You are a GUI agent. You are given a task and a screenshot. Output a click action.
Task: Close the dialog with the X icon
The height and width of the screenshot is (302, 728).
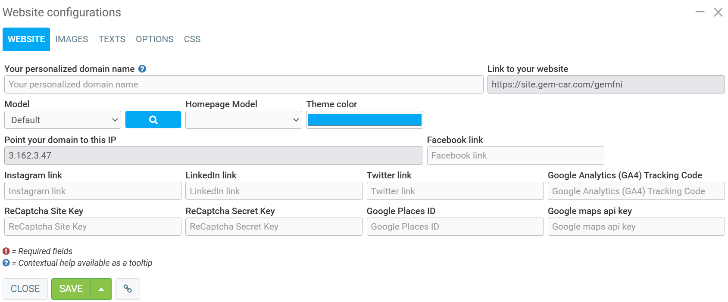pyautogui.click(x=718, y=12)
